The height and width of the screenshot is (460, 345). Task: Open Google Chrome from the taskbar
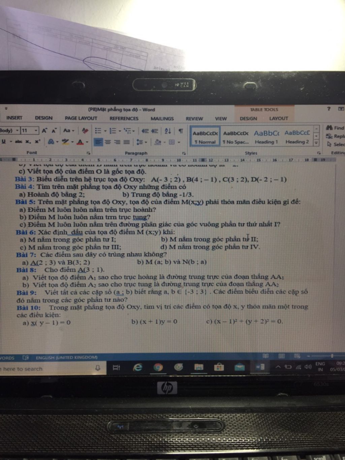tap(158, 367)
